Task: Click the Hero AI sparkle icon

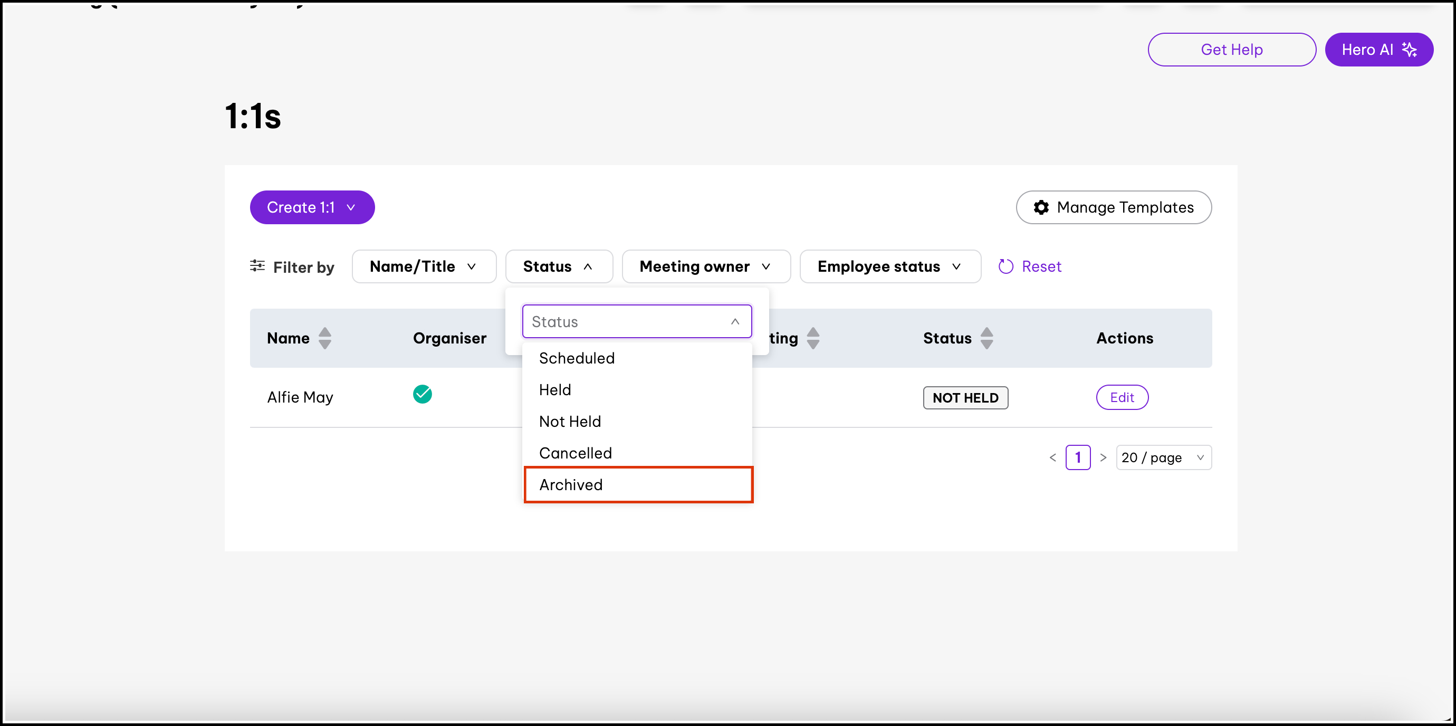Action: pos(1409,50)
